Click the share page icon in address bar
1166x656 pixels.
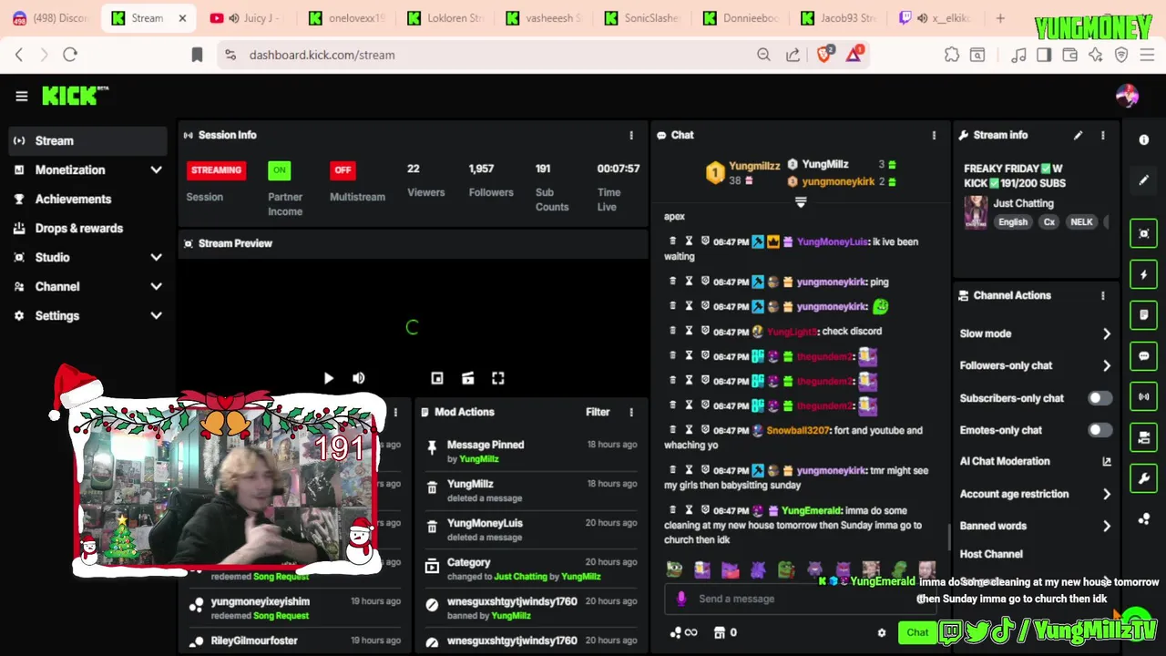click(793, 55)
